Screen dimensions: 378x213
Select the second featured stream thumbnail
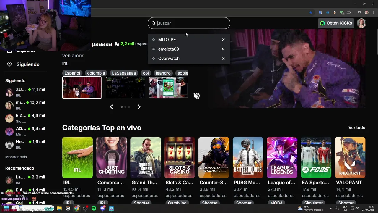[125, 88]
